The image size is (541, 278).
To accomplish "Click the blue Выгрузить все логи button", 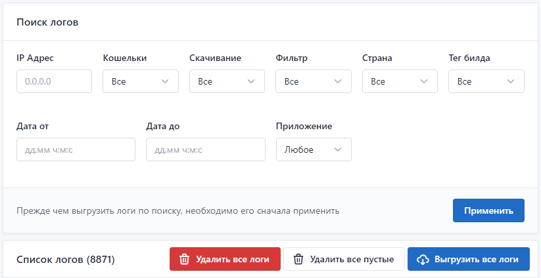I will 469,259.
